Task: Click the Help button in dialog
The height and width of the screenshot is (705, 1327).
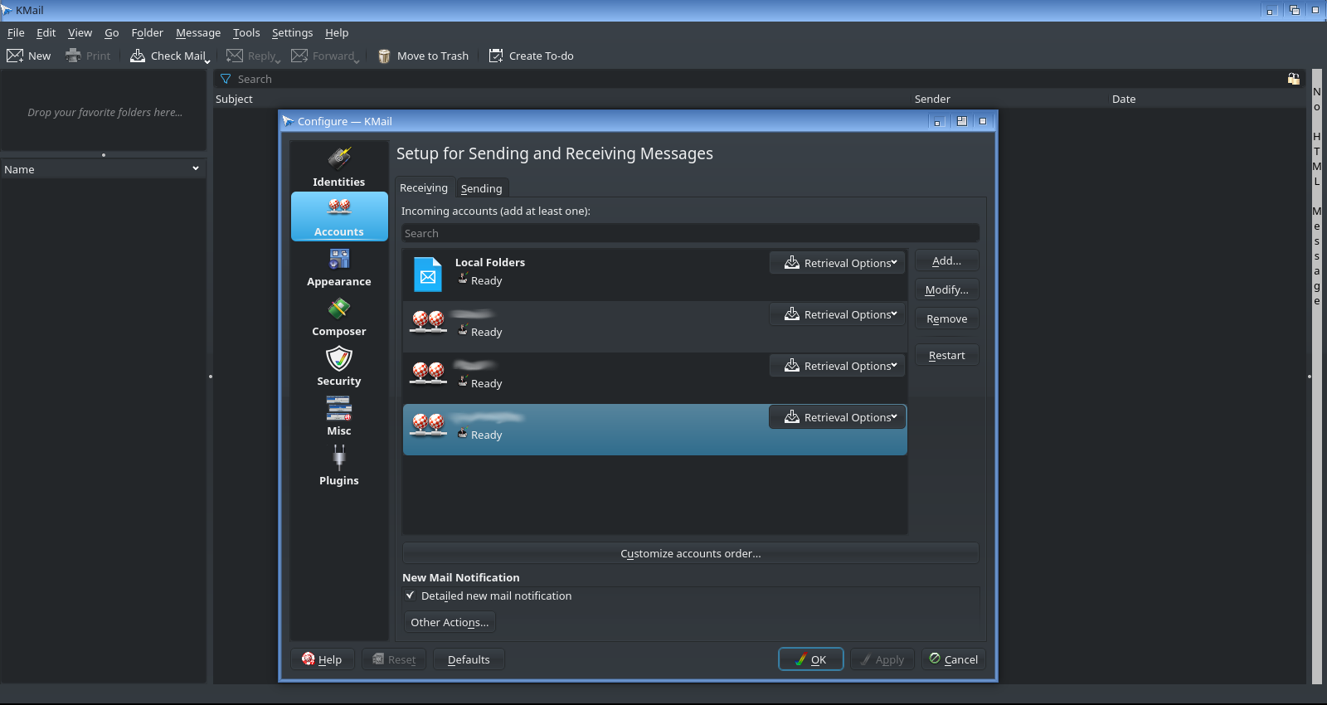Action: coord(322,659)
